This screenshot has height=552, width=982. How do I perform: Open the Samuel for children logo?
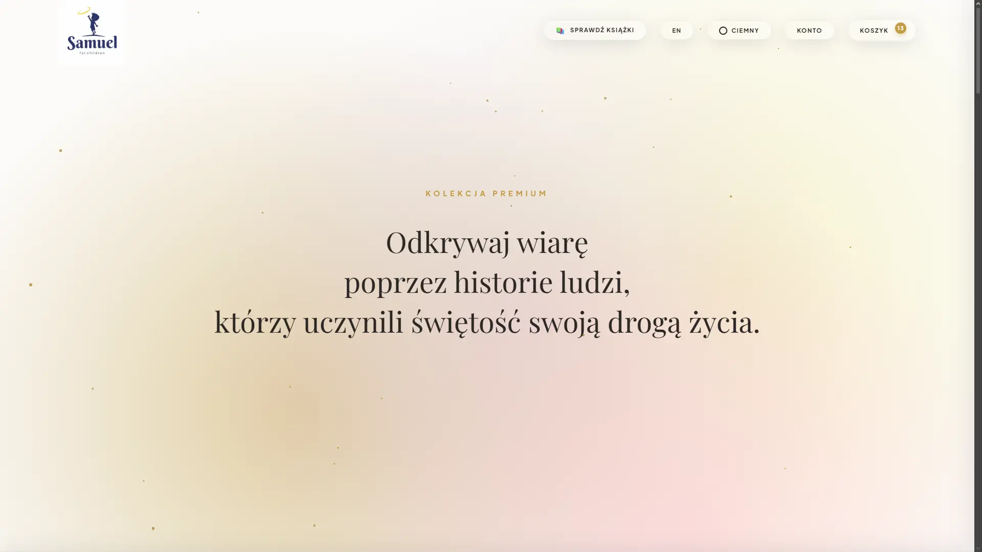[92, 32]
